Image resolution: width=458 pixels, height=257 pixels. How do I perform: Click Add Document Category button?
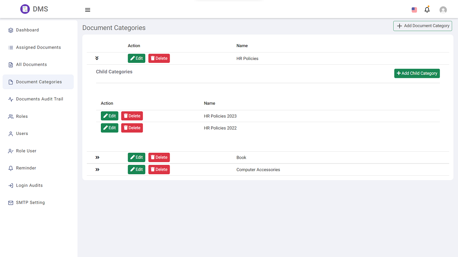coord(423,26)
